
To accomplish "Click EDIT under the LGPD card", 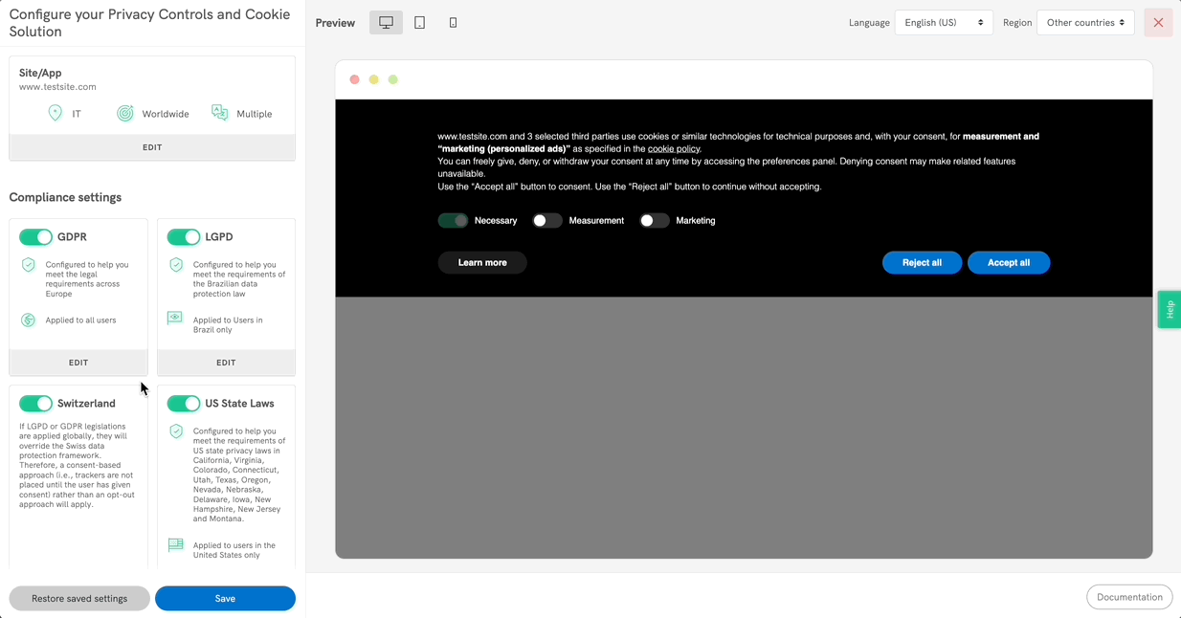I will coord(226,363).
